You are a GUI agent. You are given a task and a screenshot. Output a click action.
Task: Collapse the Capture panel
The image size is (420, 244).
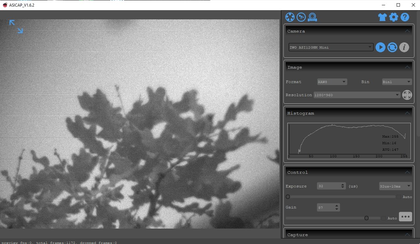tap(407, 235)
